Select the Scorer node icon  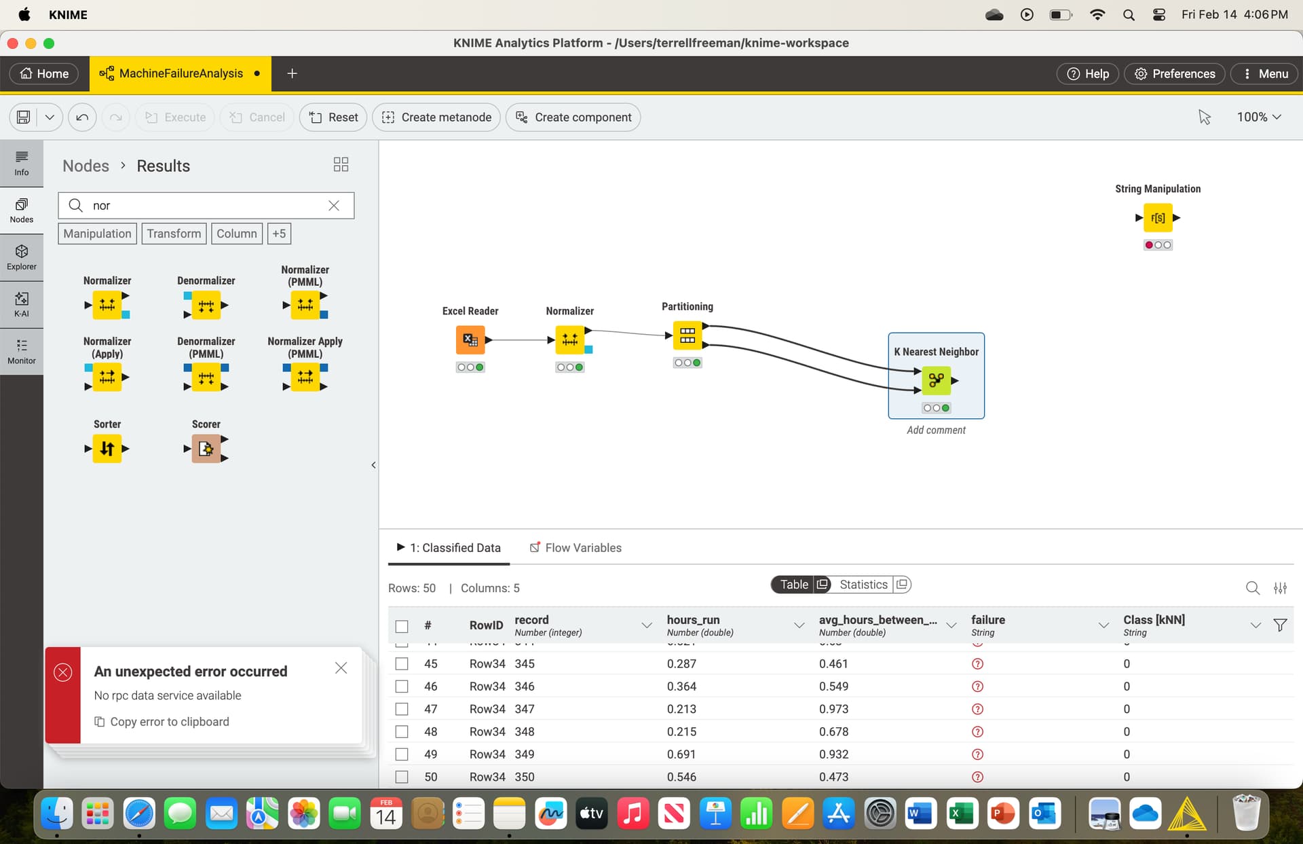(206, 449)
